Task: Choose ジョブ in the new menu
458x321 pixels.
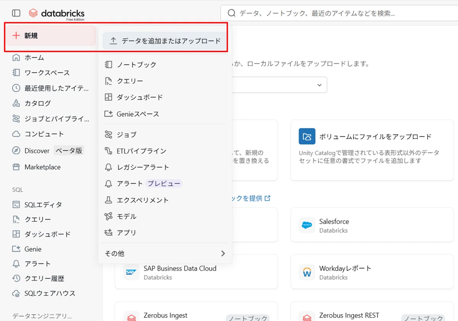Action: (165, 134)
